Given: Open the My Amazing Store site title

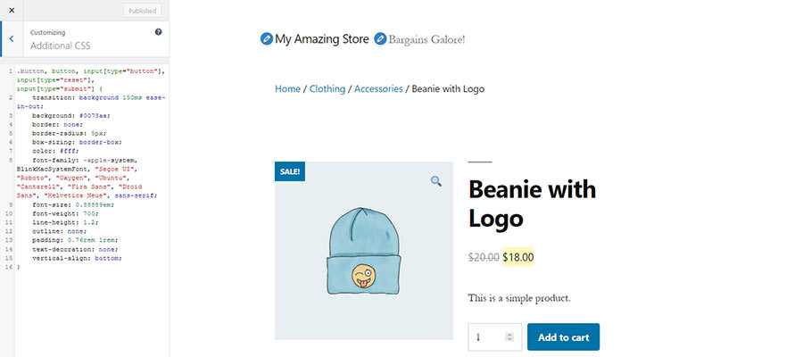Looking at the screenshot, I should 322,39.
